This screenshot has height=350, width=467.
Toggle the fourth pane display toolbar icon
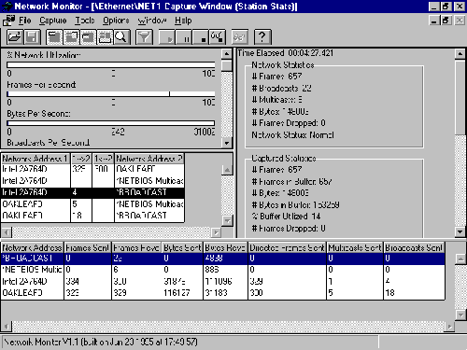coord(105,37)
